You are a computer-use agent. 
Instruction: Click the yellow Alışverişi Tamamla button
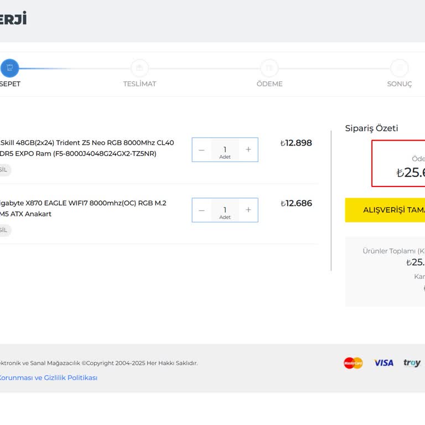[385, 210]
